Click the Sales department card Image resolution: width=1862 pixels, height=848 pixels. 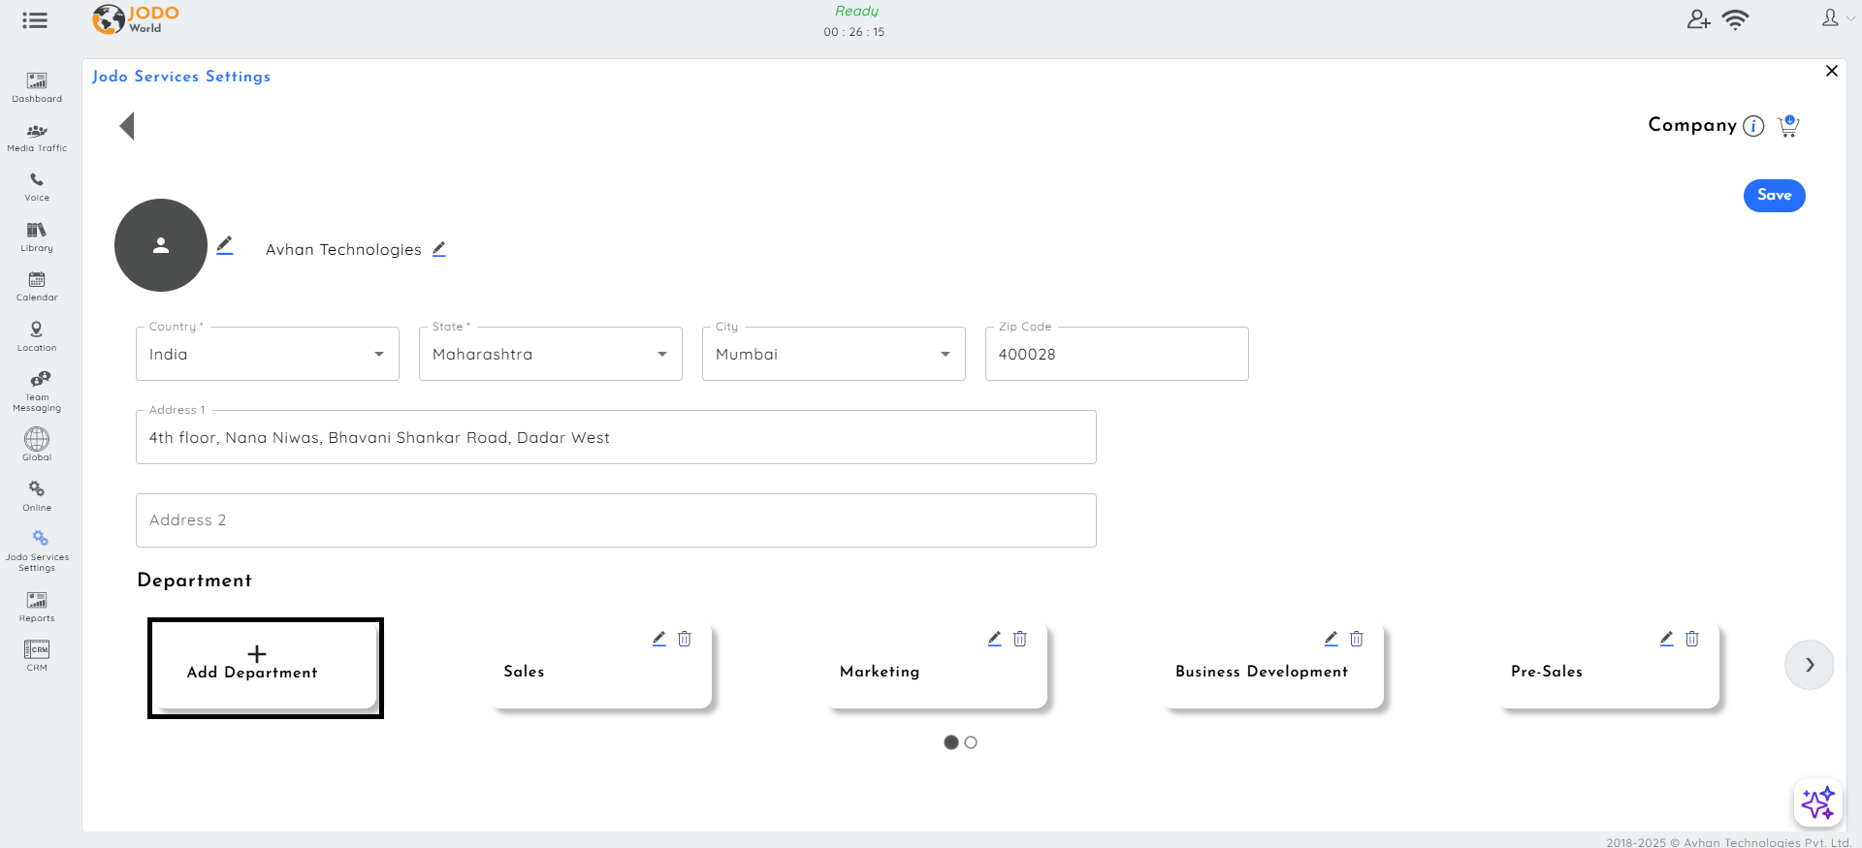tap(601, 667)
